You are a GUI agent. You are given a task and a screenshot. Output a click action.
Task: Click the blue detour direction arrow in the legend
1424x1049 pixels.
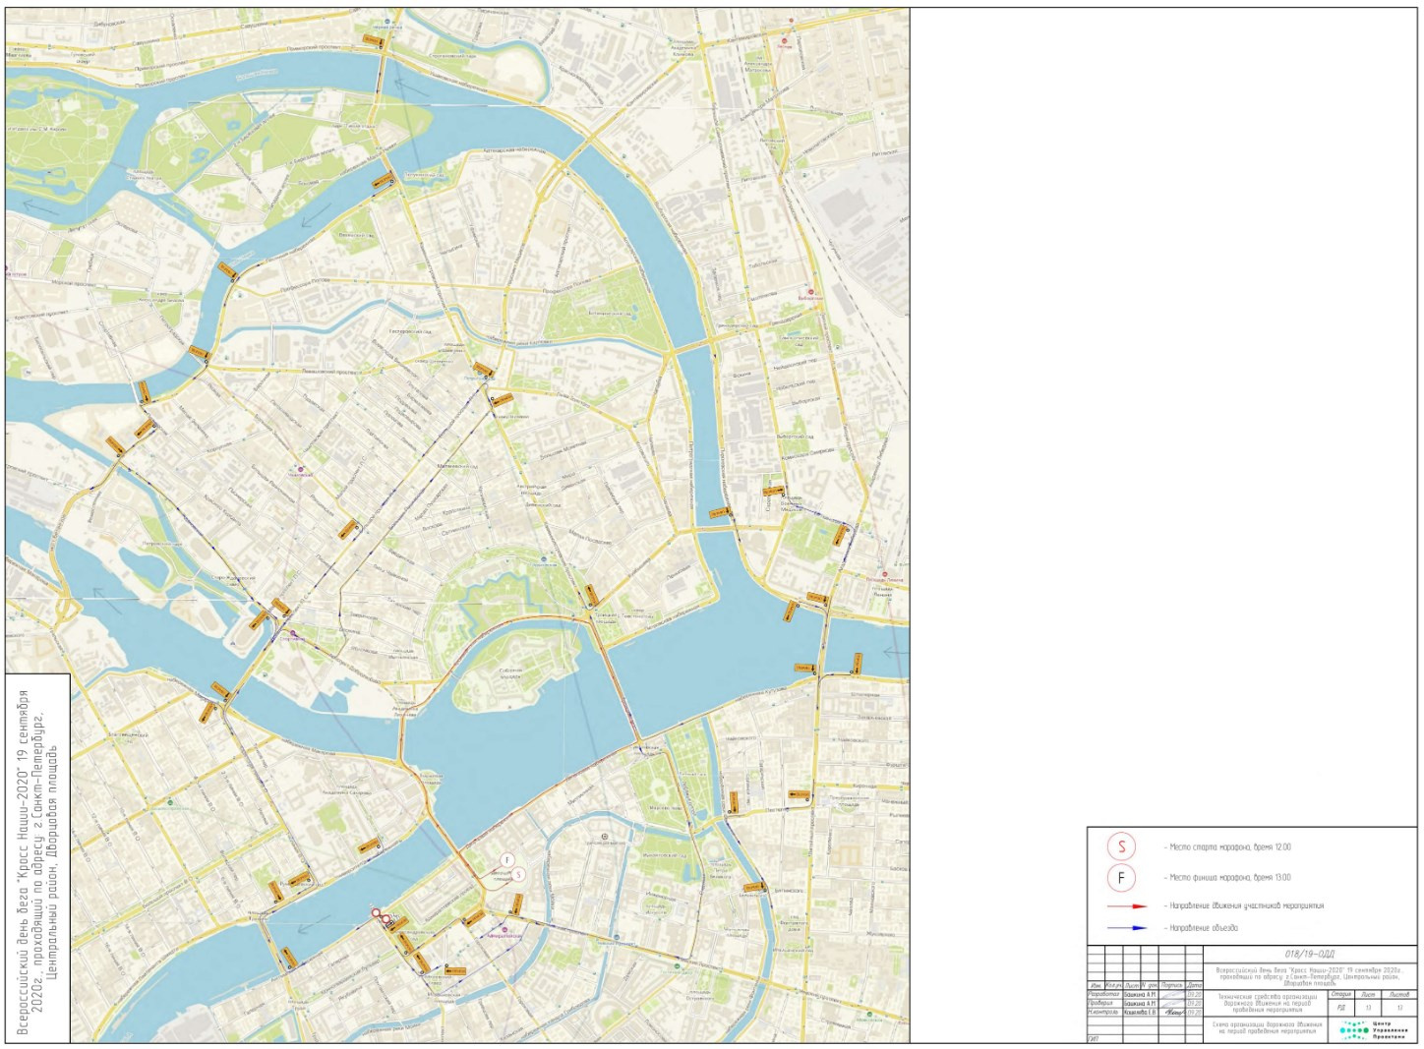point(1127,928)
